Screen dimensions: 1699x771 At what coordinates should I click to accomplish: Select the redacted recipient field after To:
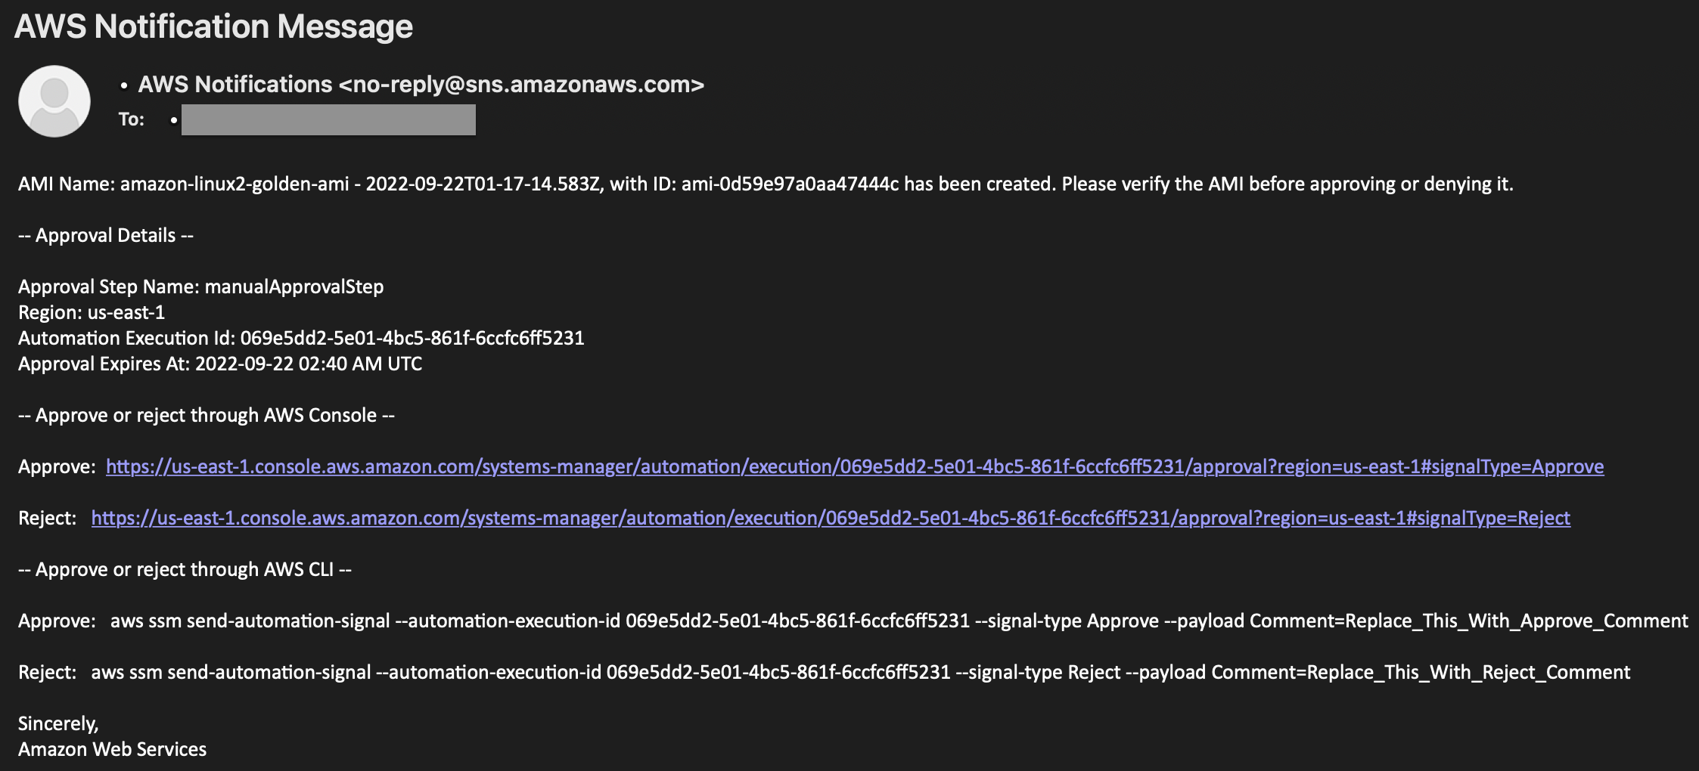tap(328, 119)
